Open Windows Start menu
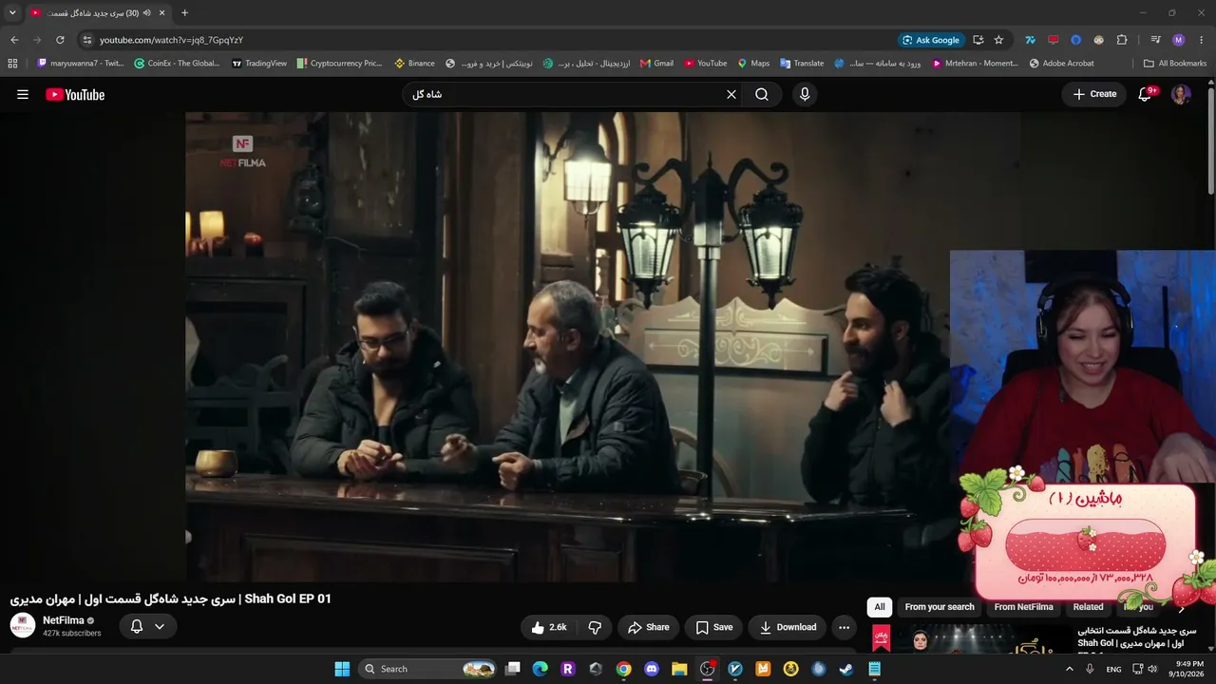 pyautogui.click(x=342, y=669)
